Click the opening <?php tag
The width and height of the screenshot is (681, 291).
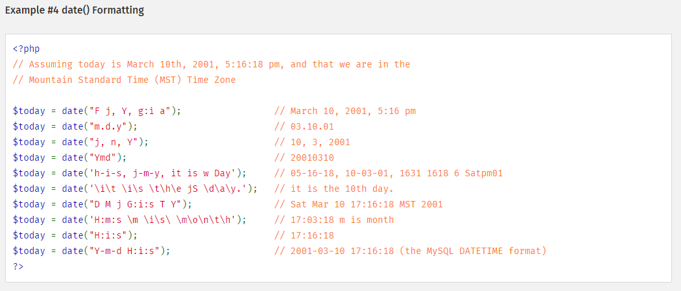pos(26,49)
